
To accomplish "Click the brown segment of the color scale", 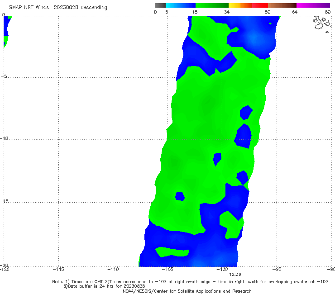I will [282, 5].
